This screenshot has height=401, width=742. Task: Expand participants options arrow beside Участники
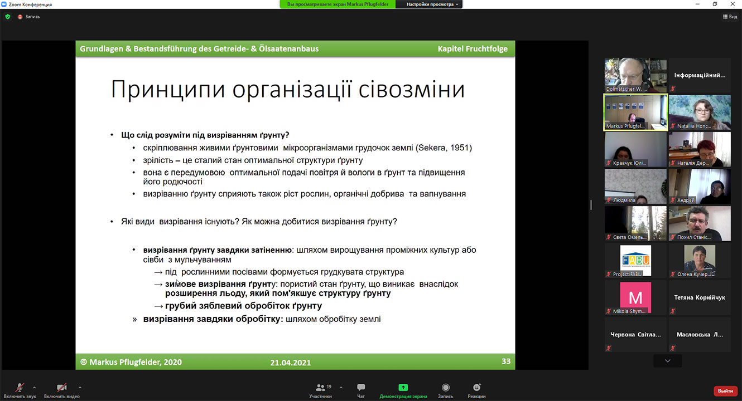point(341,388)
